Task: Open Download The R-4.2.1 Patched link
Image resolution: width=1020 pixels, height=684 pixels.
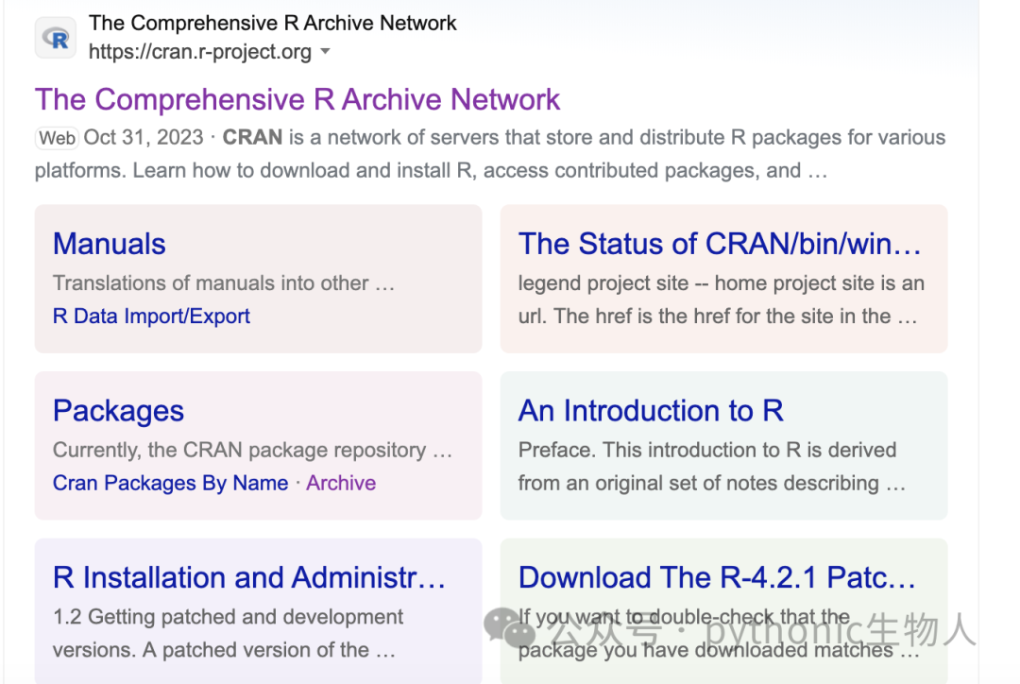Action: click(716, 577)
